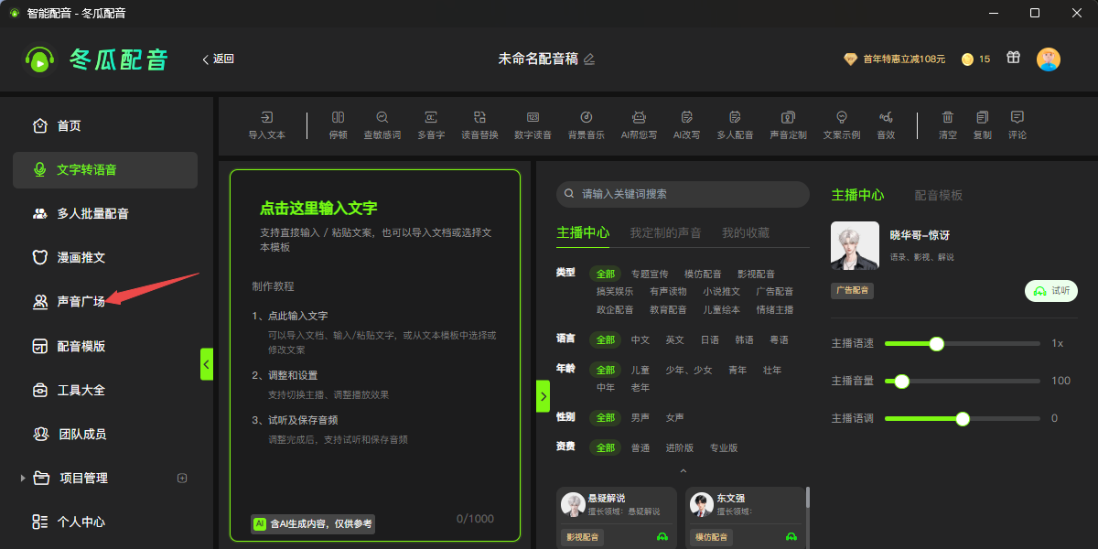1098x549 pixels.
Task: Select 儿童 age filter
Action: pyautogui.click(x=640, y=370)
